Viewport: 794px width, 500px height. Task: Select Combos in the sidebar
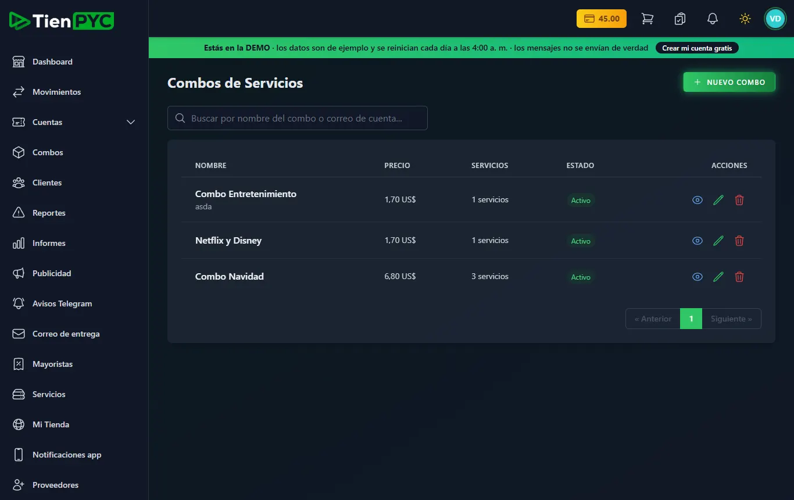coord(74,152)
